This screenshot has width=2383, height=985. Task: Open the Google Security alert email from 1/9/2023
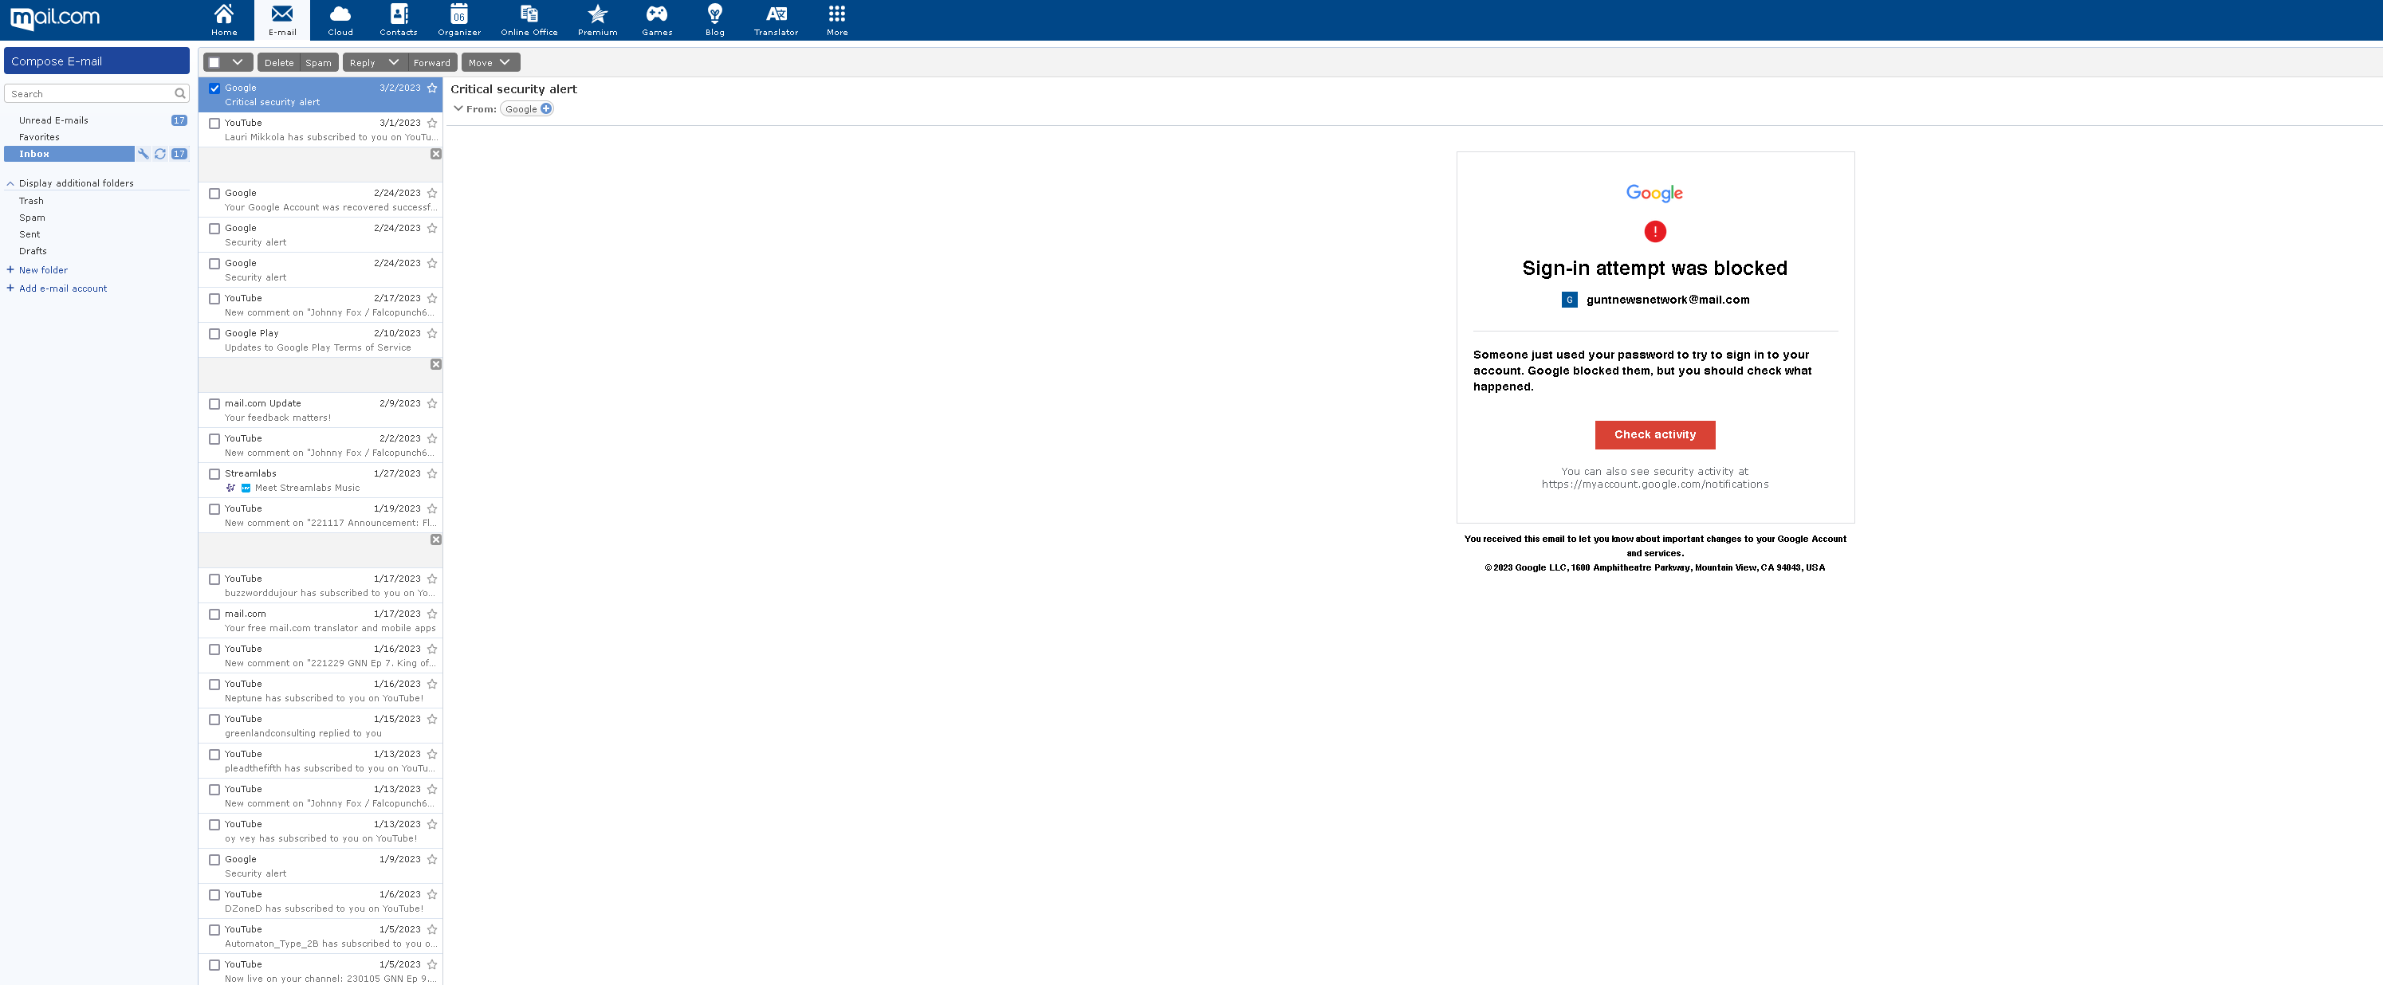pos(320,865)
